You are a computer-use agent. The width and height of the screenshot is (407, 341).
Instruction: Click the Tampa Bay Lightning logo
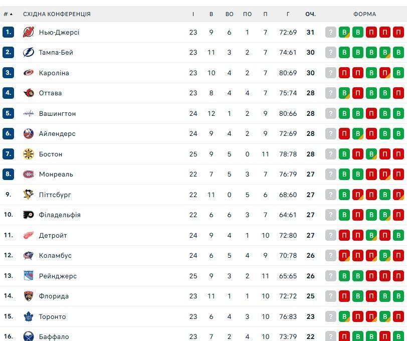click(29, 53)
